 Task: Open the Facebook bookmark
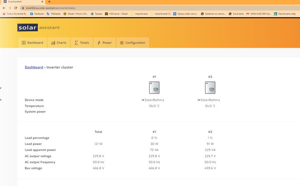pos(37,14)
